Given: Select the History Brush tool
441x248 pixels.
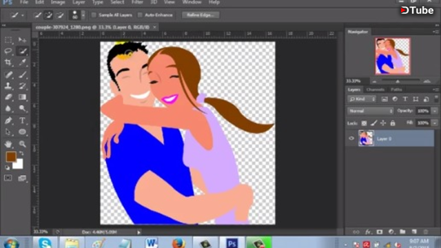Looking at the screenshot, I should [x=22, y=85].
